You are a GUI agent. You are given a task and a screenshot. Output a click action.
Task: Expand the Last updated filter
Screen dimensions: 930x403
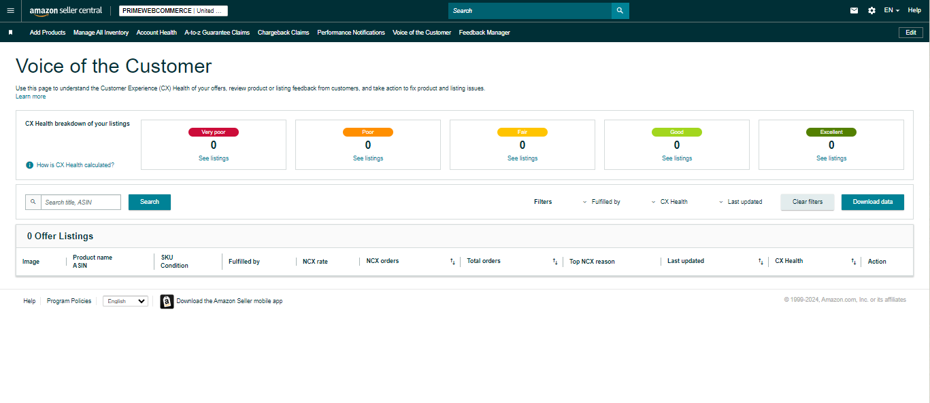[740, 202]
